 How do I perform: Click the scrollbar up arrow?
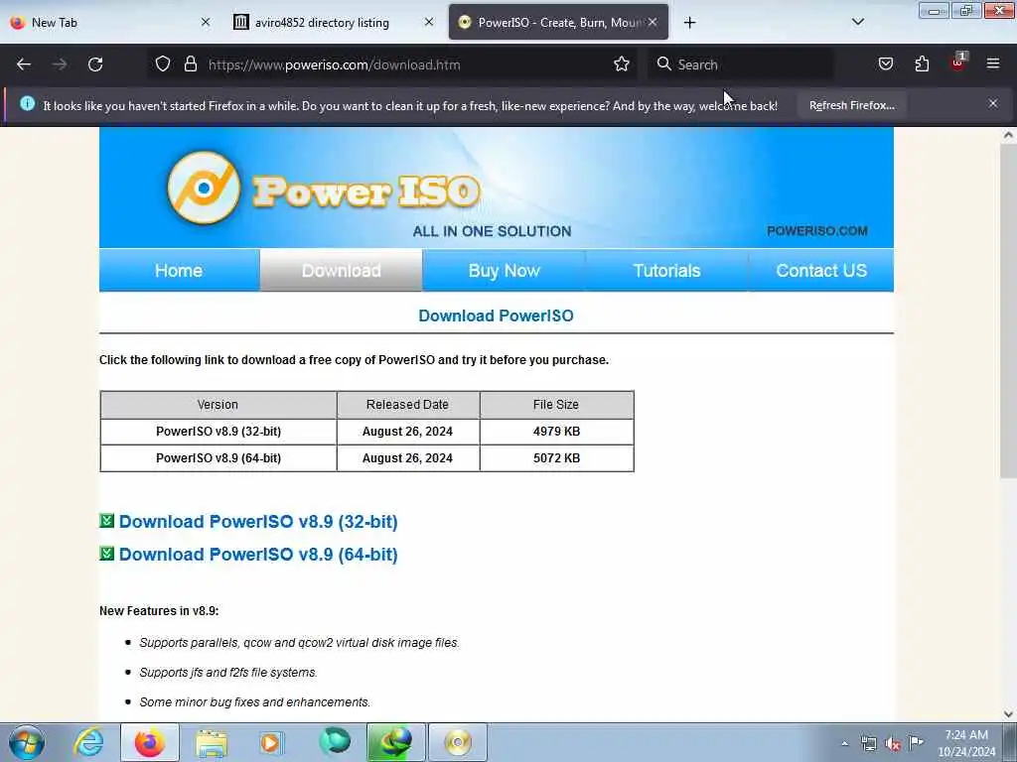pos(1008,135)
